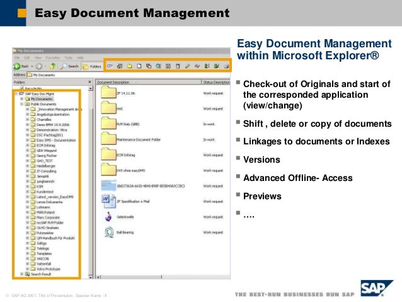Select the Volvo Prototype folder

49,269
